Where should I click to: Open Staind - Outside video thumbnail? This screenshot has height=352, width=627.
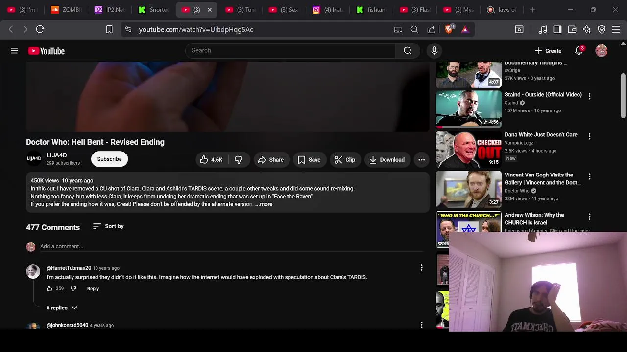(x=469, y=109)
